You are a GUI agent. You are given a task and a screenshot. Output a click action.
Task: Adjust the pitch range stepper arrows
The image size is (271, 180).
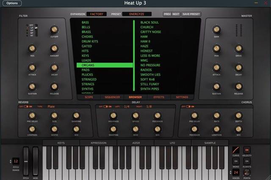(x=11, y=161)
